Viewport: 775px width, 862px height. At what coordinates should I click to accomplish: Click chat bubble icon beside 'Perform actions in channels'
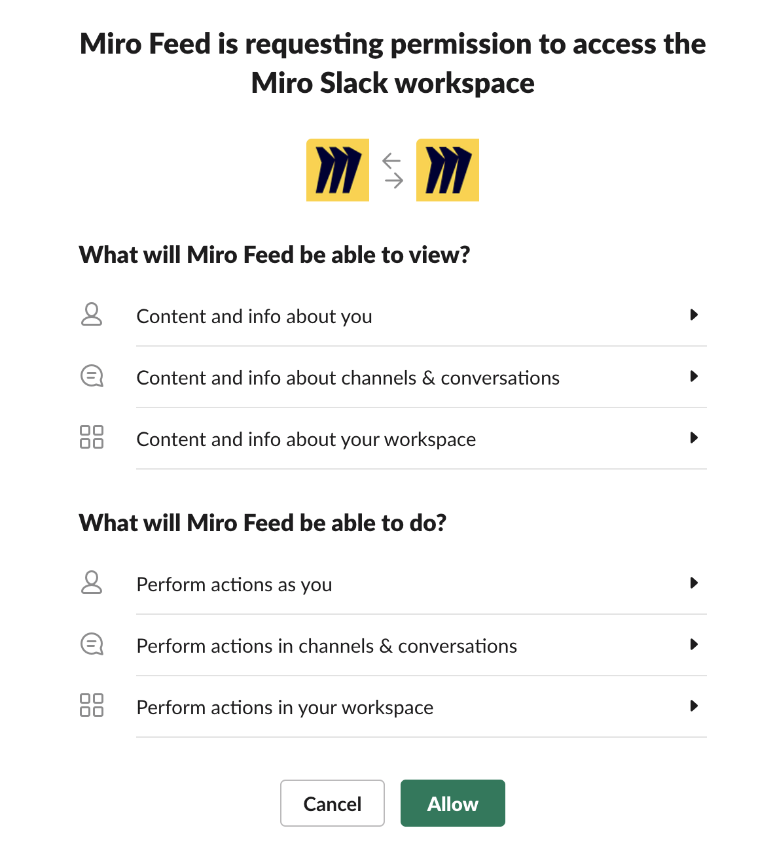pos(92,644)
